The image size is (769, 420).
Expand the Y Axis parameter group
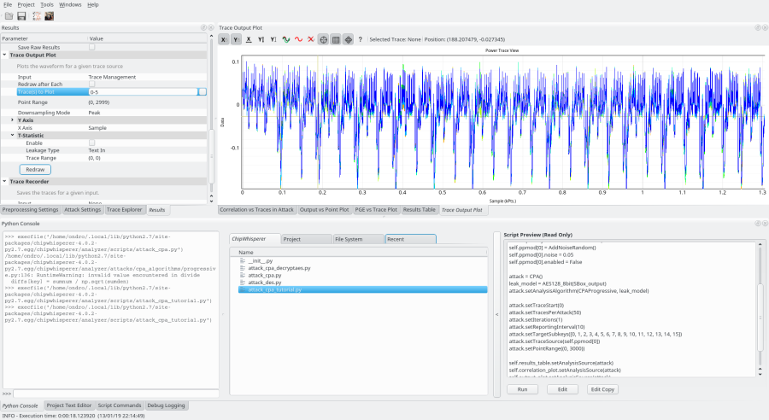[12, 120]
